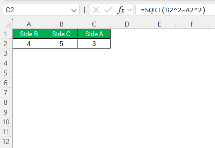
Task: Select row 3 header
Action: [x=6, y=53]
